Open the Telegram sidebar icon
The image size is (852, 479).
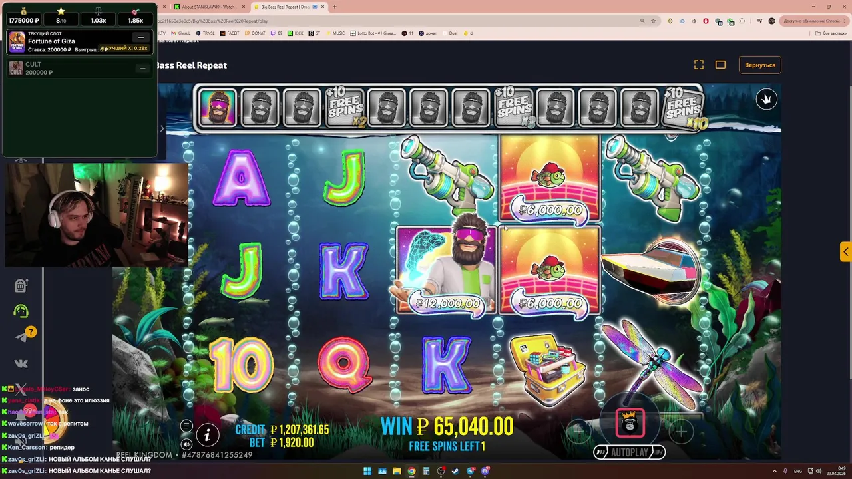pos(21,337)
